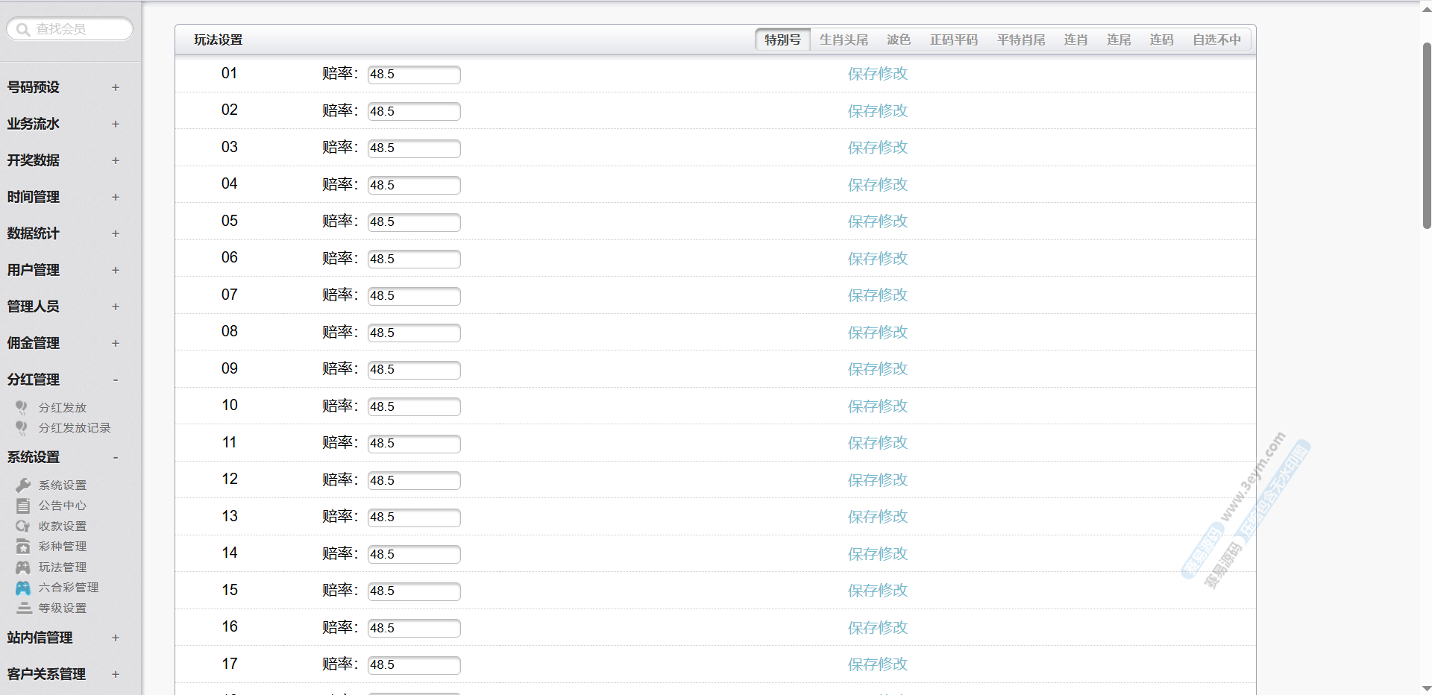Image resolution: width=1432 pixels, height=695 pixels.
Task: Click the gamepad icon beside 玩法管理
Action: pos(23,567)
